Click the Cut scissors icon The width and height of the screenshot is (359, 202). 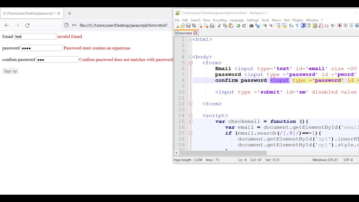click(219, 26)
